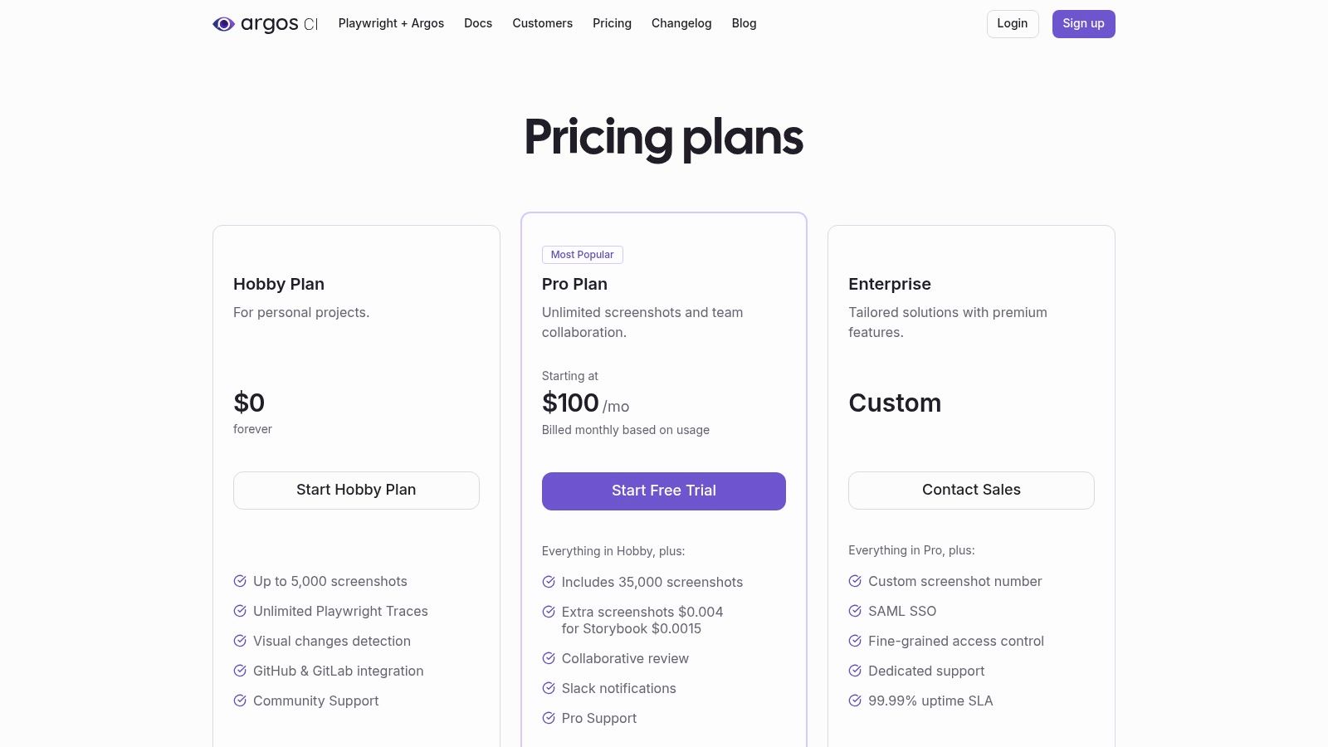Image resolution: width=1328 pixels, height=747 pixels.
Task: Click Start Hobby Plan
Action: [356, 490]
